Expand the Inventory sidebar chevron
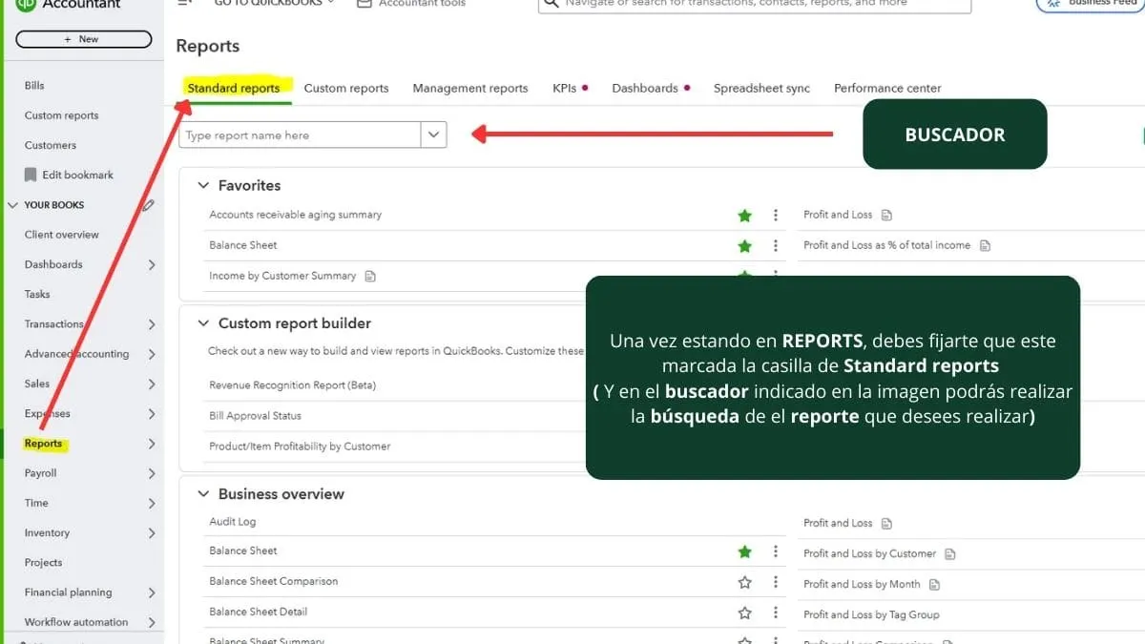The height and width of the screenshot is (644, 1145). pos(152,533)
